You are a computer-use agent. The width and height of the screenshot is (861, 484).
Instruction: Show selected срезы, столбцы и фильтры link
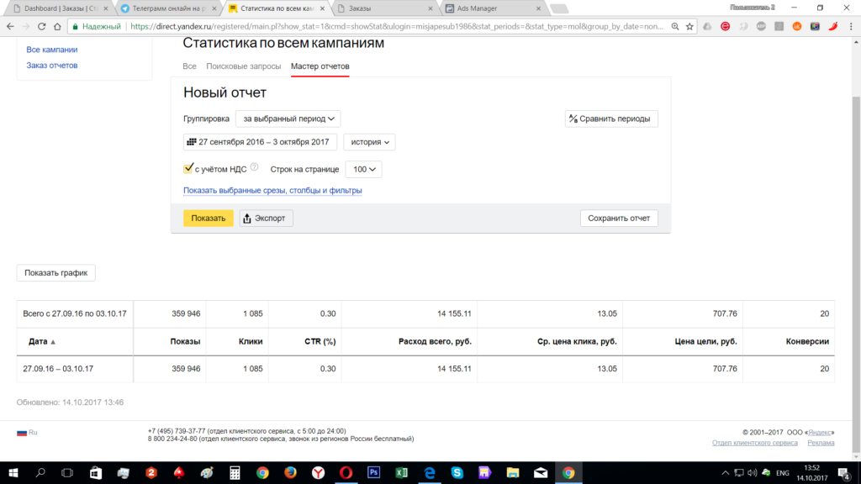click(272, 191)
